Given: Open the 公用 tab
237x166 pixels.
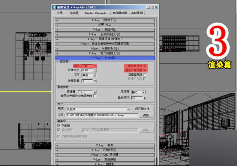Looking at the screenshot, I should tap(60, 13).
